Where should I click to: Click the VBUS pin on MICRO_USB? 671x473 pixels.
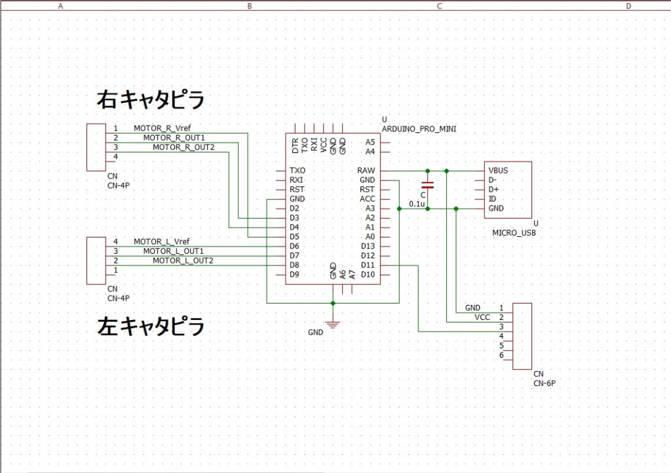point(498,171)
